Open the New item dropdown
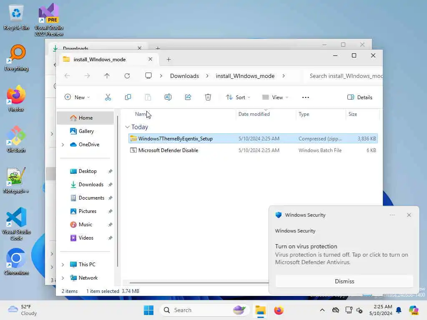 (77, 97)
